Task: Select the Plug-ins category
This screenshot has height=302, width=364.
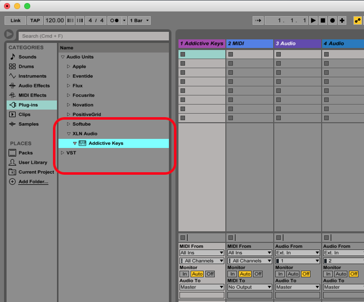Action: tap(32, 105)
